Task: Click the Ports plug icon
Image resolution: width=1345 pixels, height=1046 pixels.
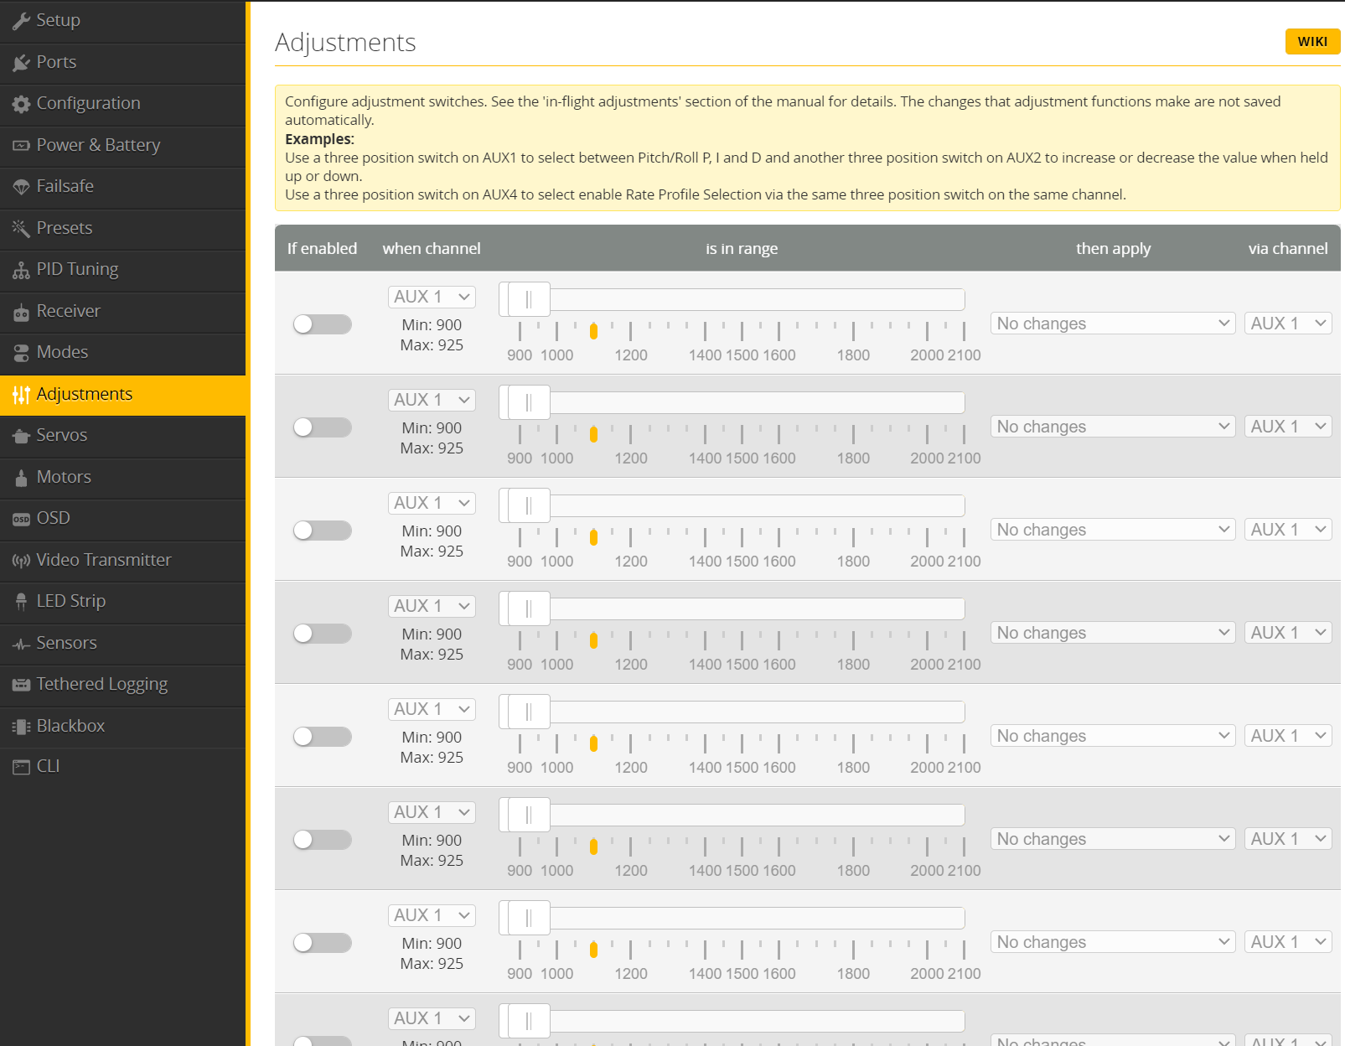Action: (x=21, y=63)
